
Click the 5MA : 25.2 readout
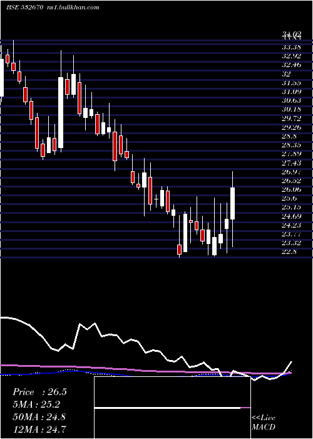click(x=36, y=405)
